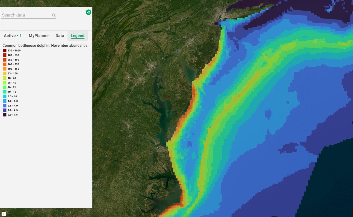Click the 250 - 400 orange swatch

coord(4,60)
